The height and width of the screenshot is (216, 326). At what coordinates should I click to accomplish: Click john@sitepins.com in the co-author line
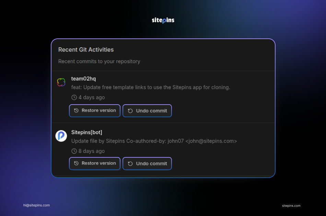pyautogui.click(x=211, y=141)
